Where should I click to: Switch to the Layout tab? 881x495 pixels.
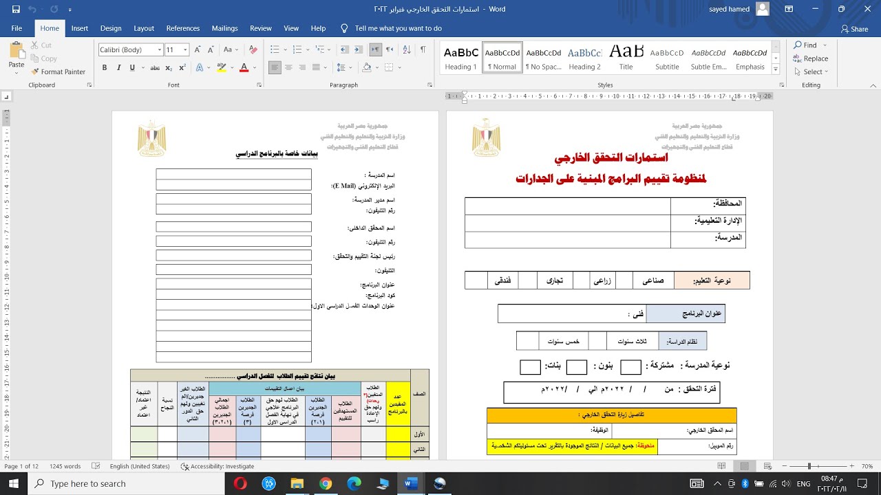click(x=144, y=28)
